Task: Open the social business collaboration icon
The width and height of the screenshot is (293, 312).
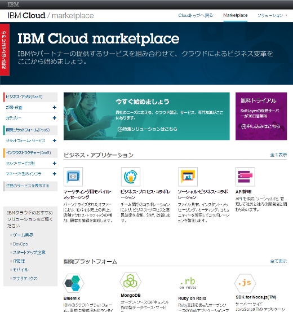Action: [x=188, y=177]
